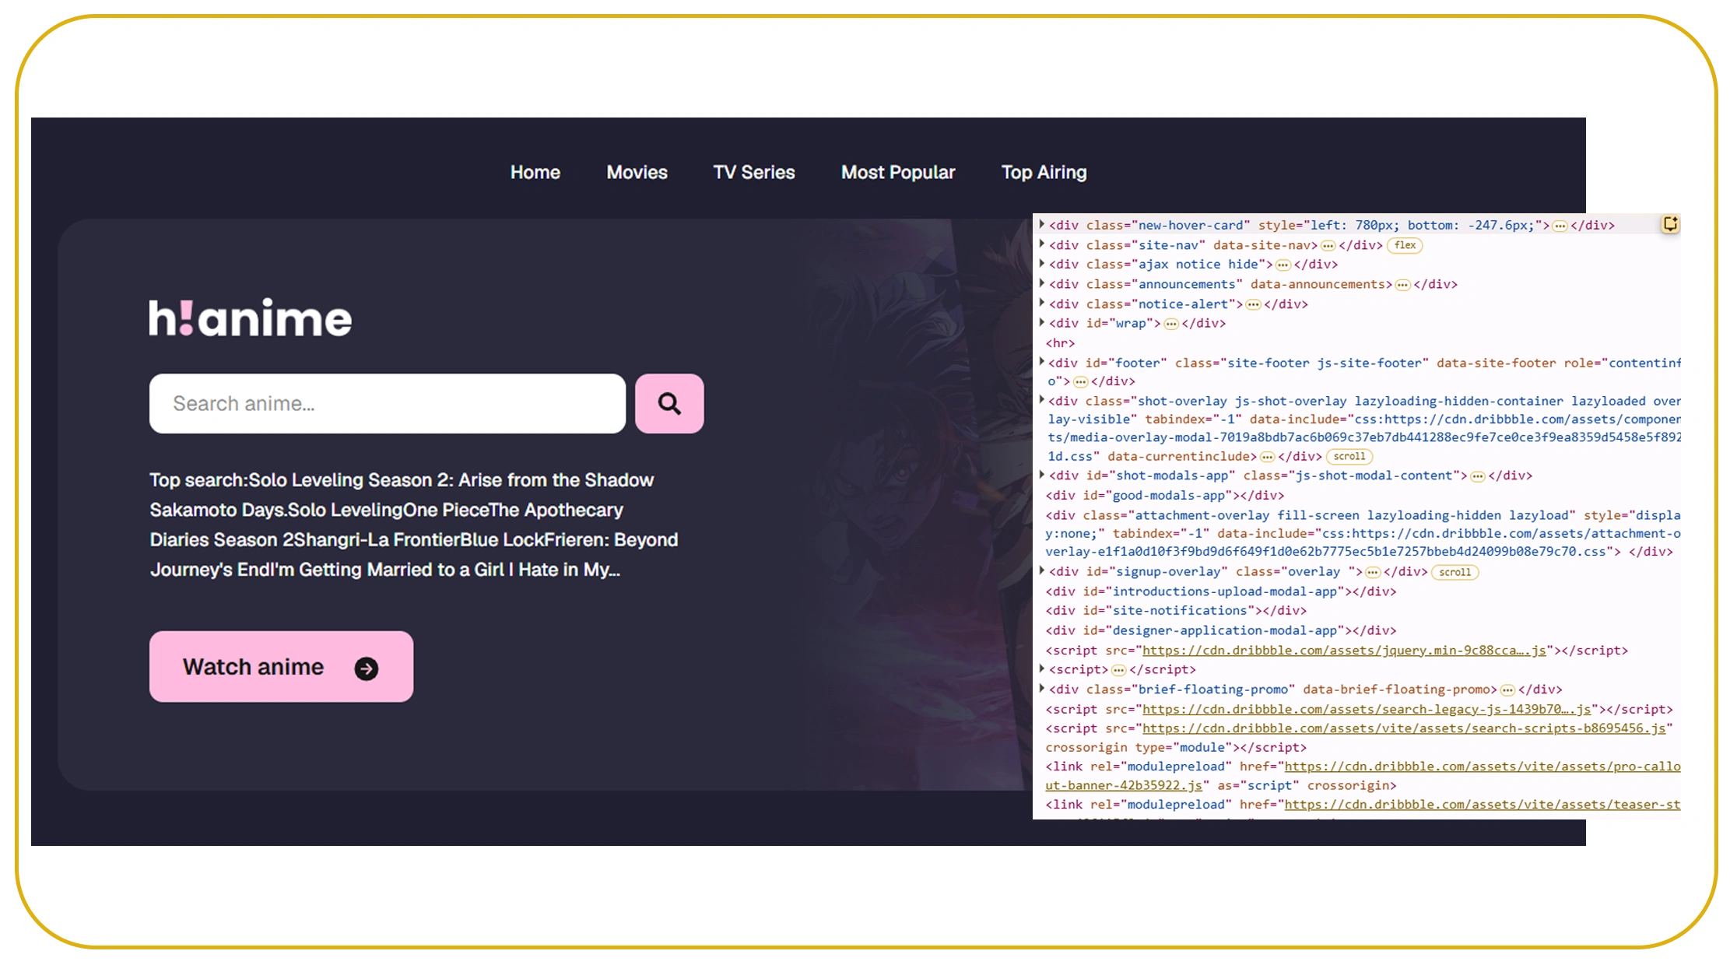The height and width of the screenshot is (965, 1730).
Task: Click ellipsis in the announcements node
Action: pyautogui.click(x=1402, y=285)
